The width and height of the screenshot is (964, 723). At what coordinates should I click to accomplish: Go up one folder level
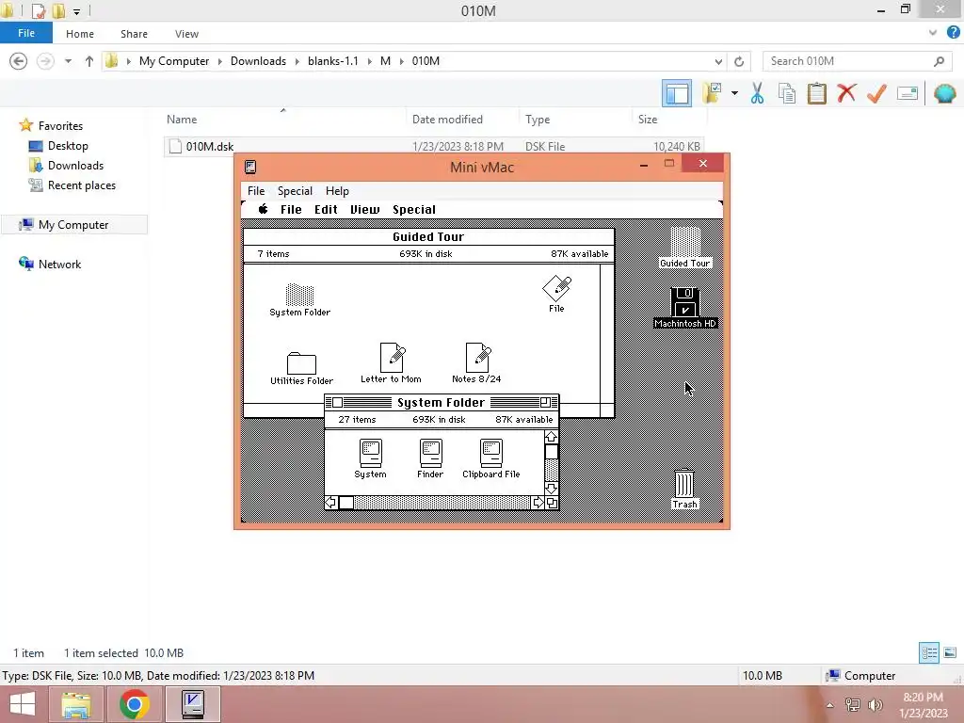(x=89, y=61)
